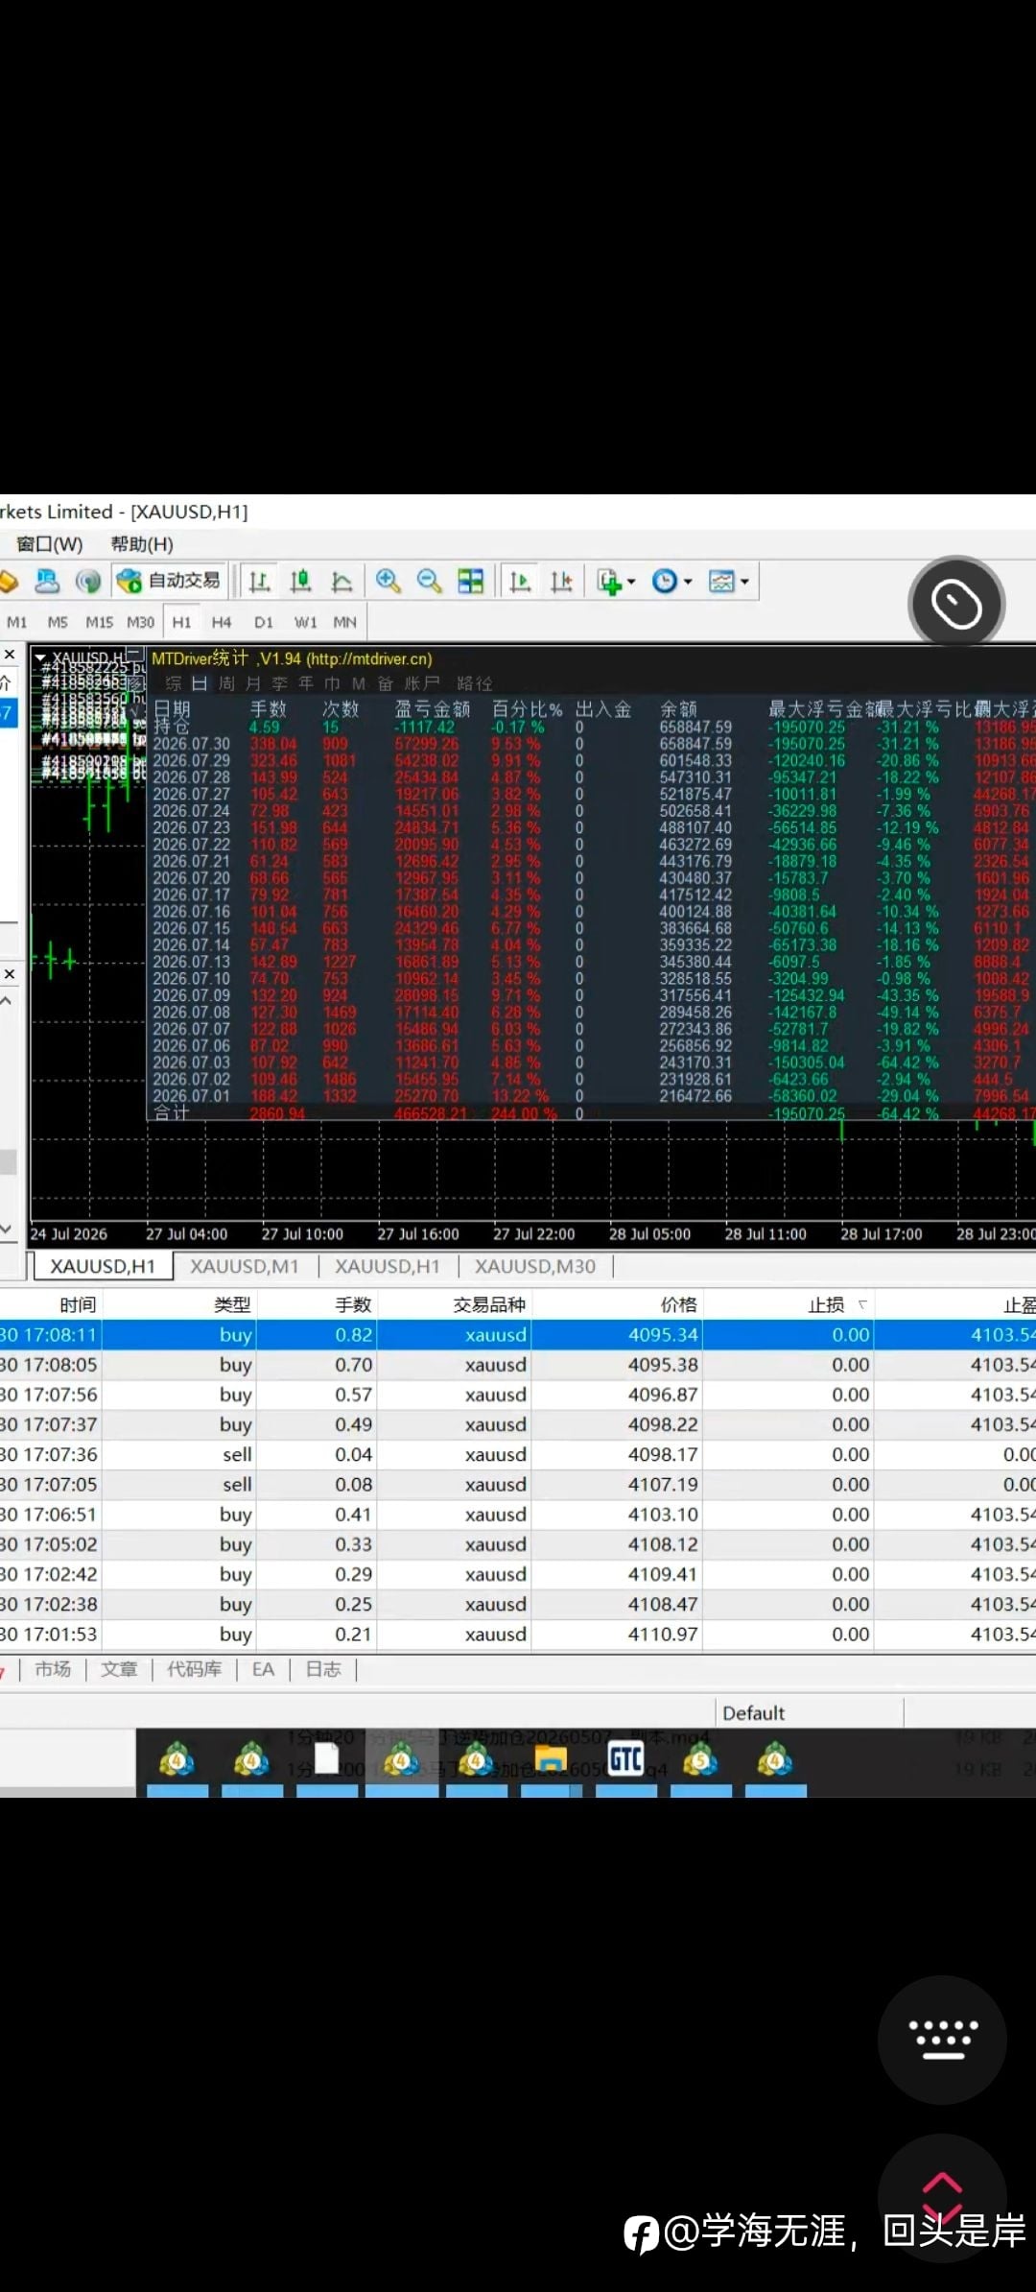The image size is (1036, 2292).
Task: Switch to the XAUUSD,M30 chart tab
Action: point(535,1266)
